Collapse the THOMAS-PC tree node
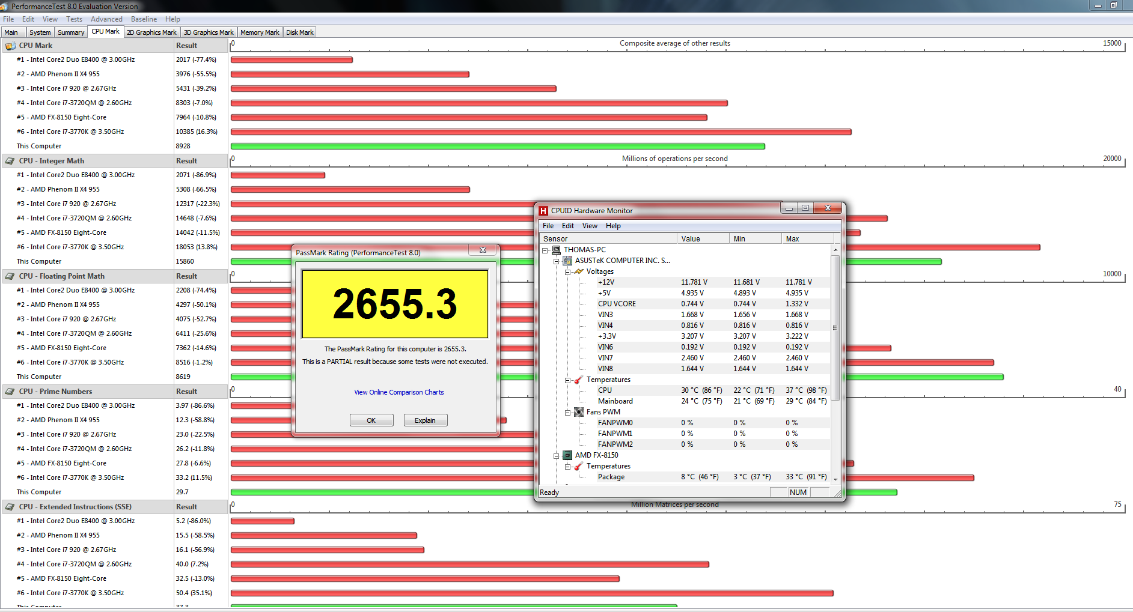Viewport: 1133px width, 612px height. coord(545,250)
